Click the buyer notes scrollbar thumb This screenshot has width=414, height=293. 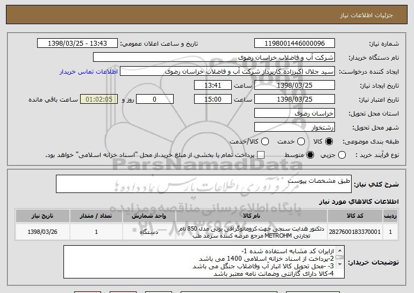click(x=340, y=257)
